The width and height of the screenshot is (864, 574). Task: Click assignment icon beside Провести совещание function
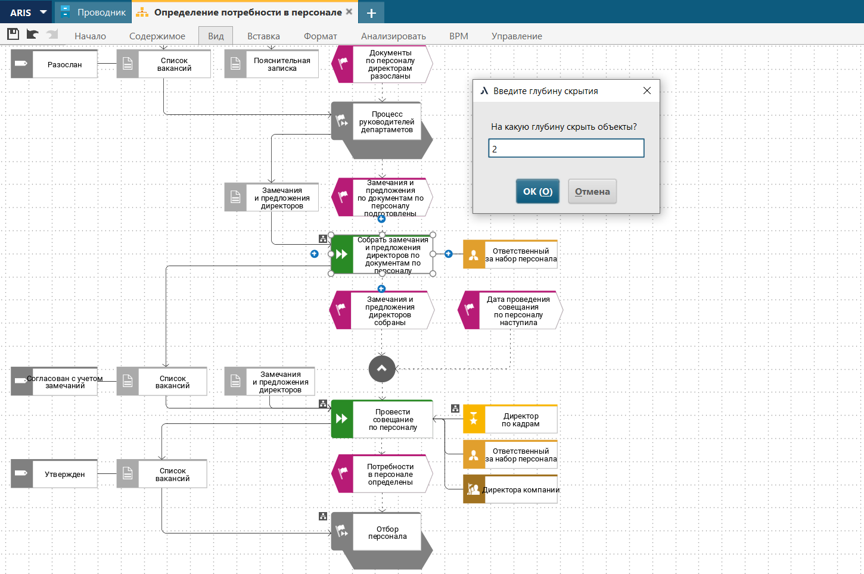323,404
